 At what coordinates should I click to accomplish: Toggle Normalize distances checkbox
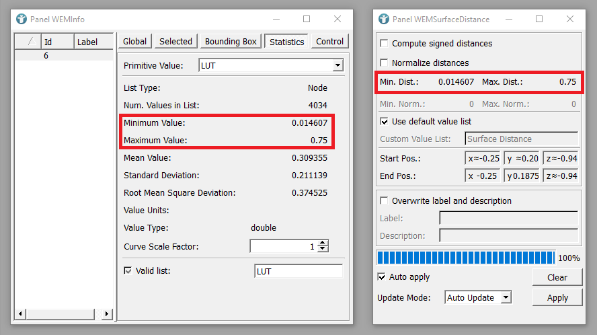[385, 63]
